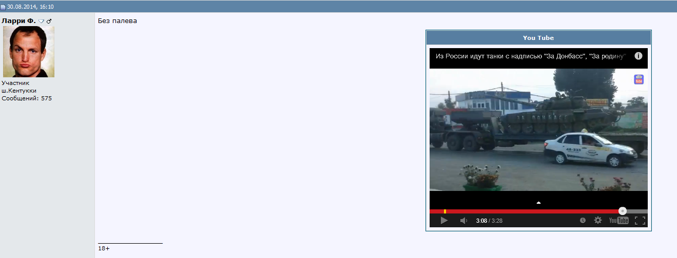Click the white scrubber handle on the progress bar
Screen dimensions: 677x258
623,211
